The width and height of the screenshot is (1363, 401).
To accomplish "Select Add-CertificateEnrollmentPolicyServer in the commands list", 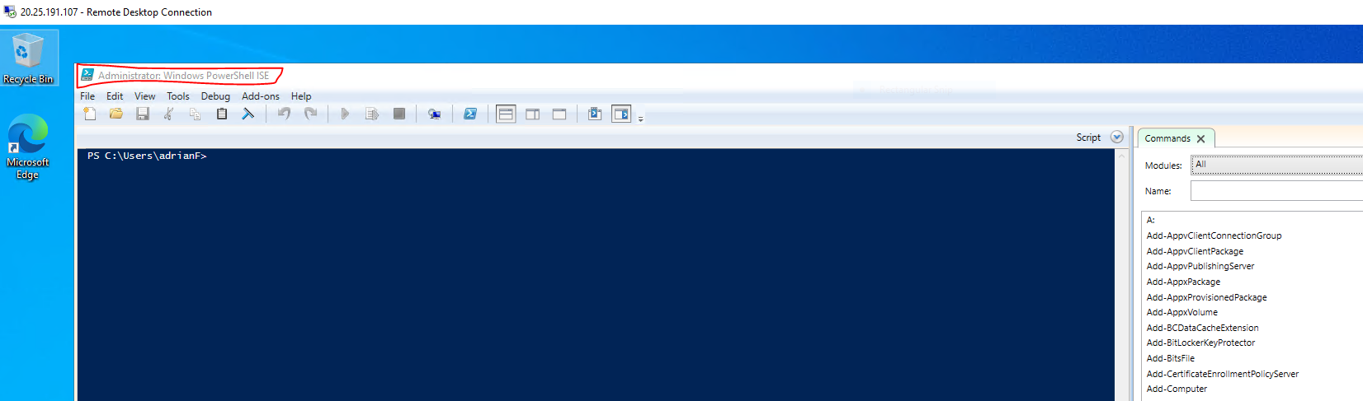I will pos(1222,374).
